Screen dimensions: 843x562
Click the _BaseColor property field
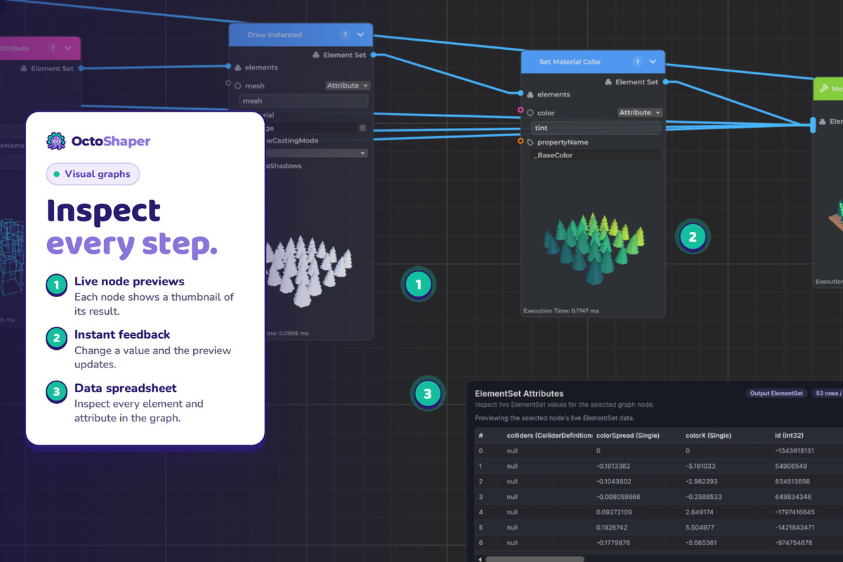[x=596, y=155]
